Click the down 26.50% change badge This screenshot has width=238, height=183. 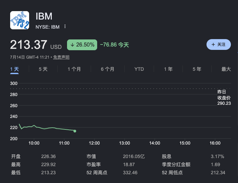tap(82, 45)
